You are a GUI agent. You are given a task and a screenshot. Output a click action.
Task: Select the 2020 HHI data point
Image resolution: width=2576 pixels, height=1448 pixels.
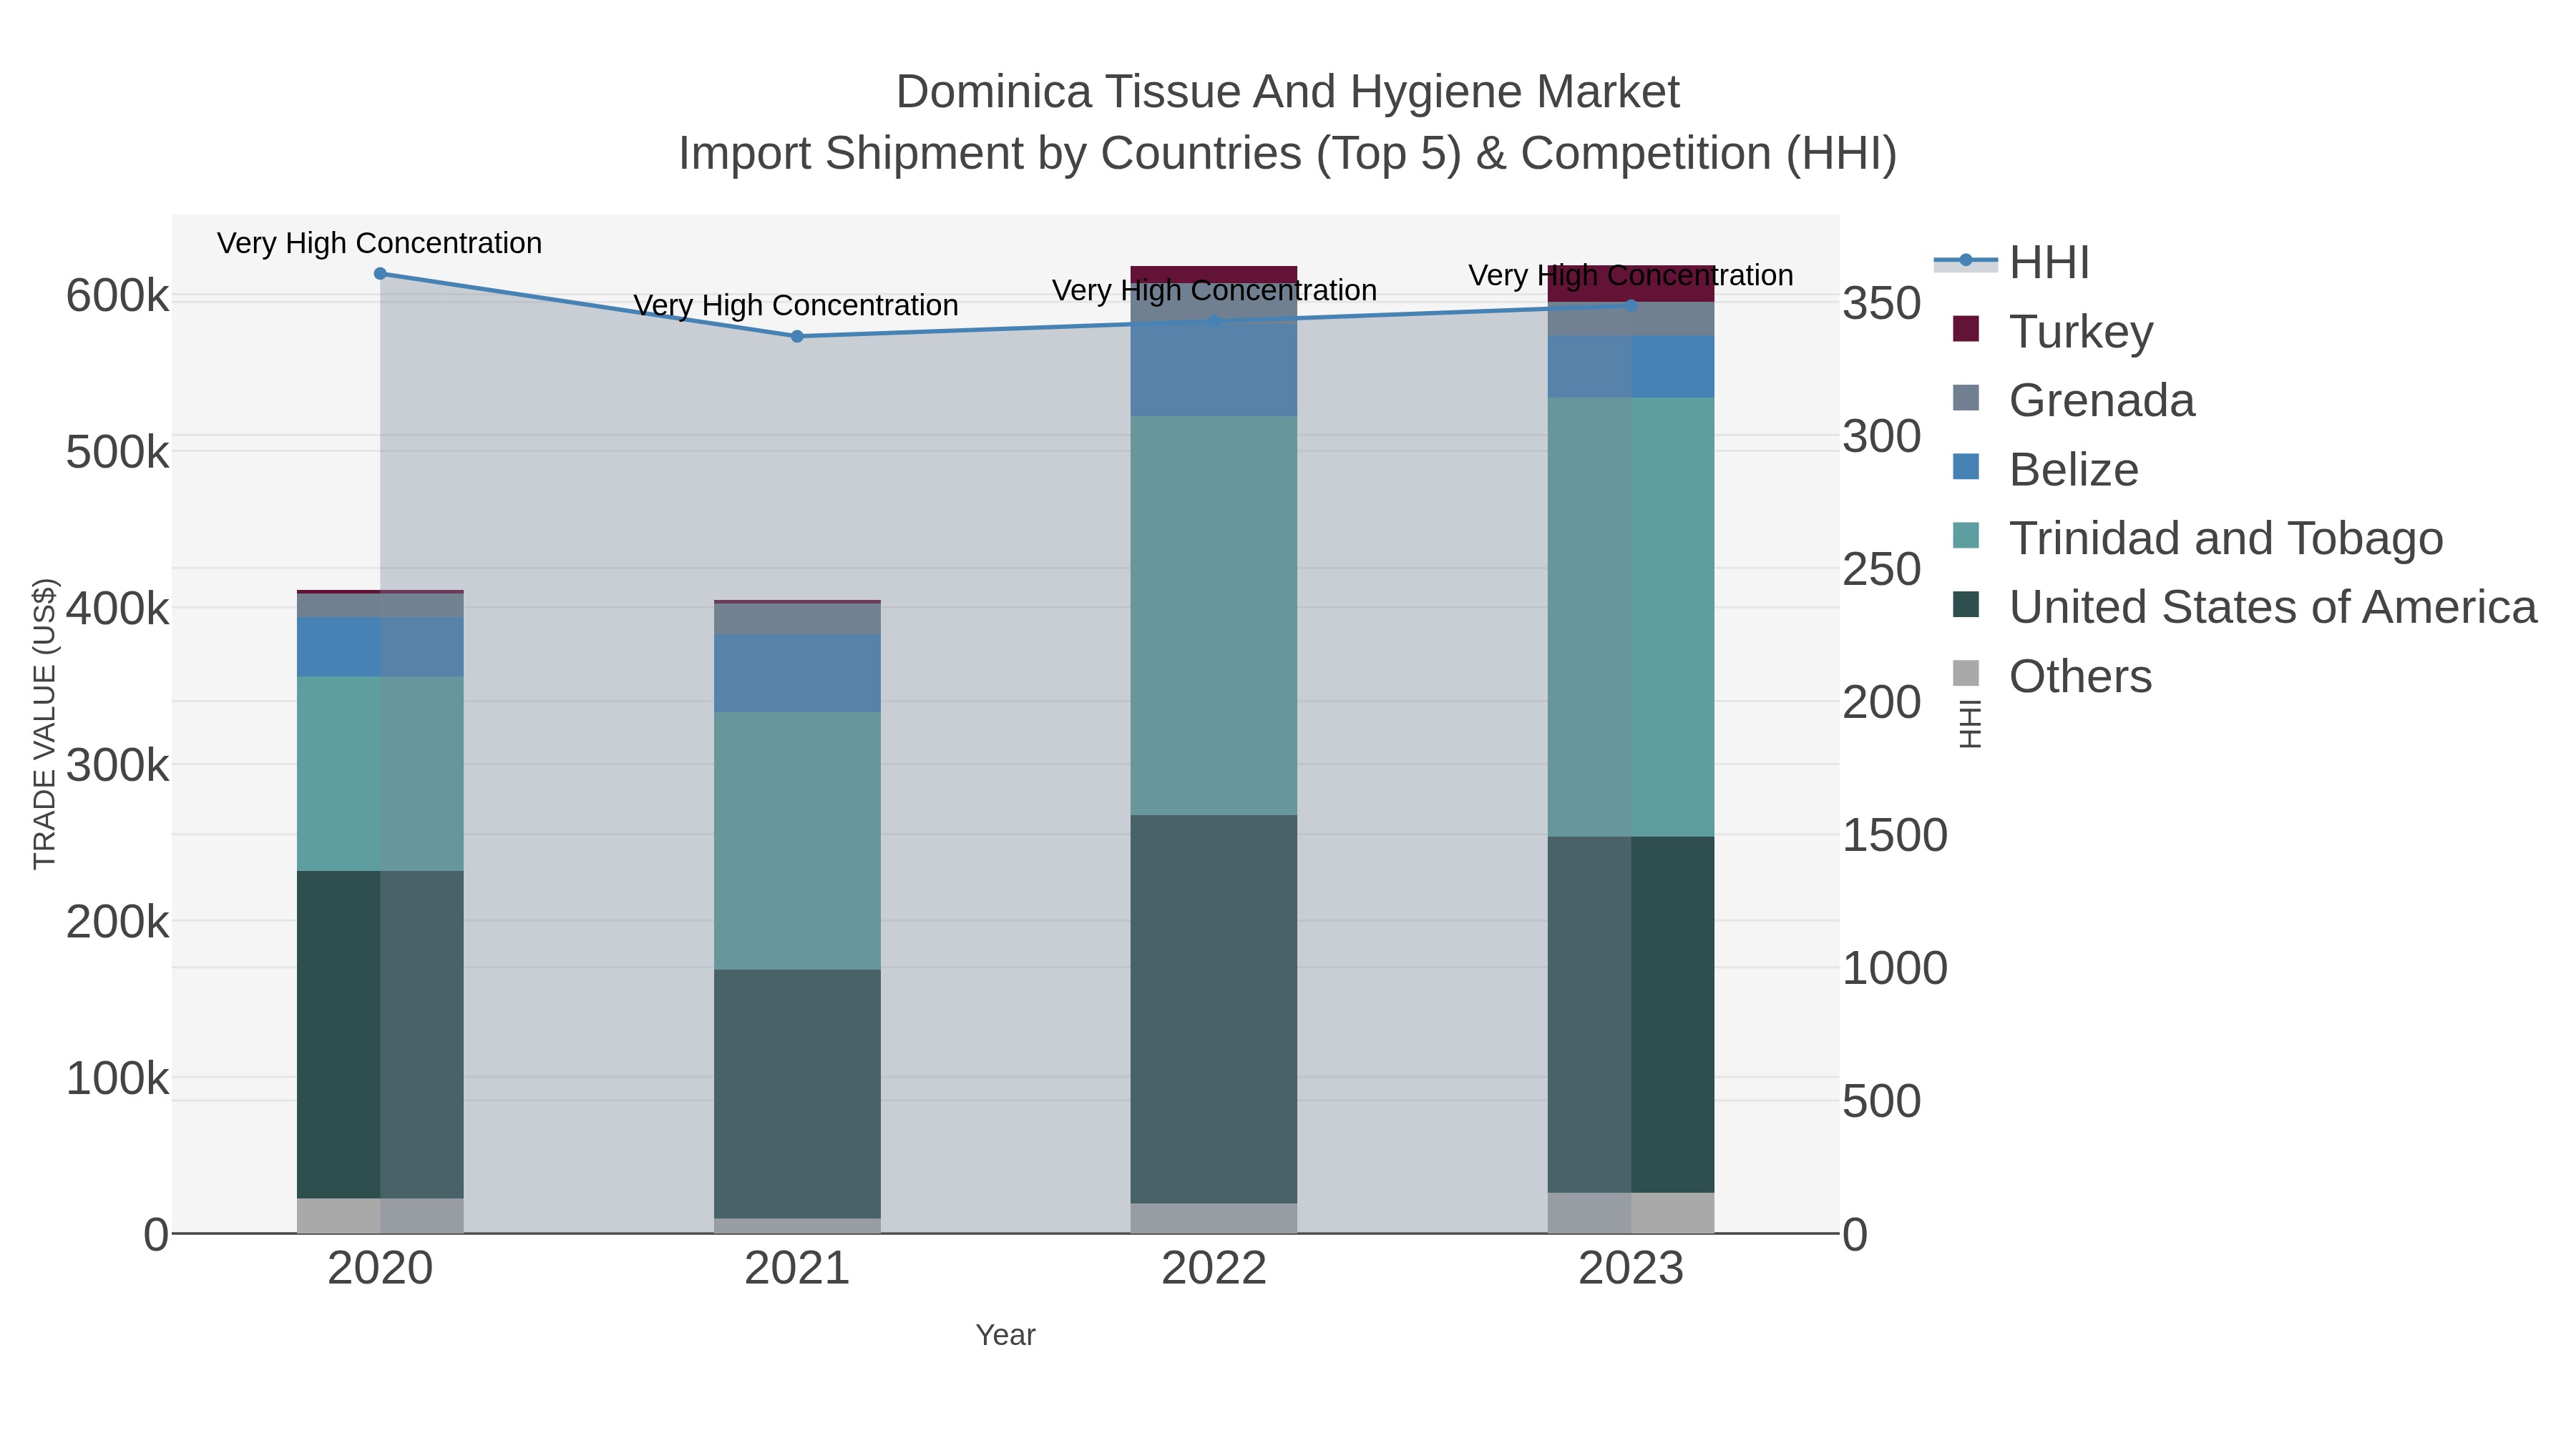click(x=380, y=274)
